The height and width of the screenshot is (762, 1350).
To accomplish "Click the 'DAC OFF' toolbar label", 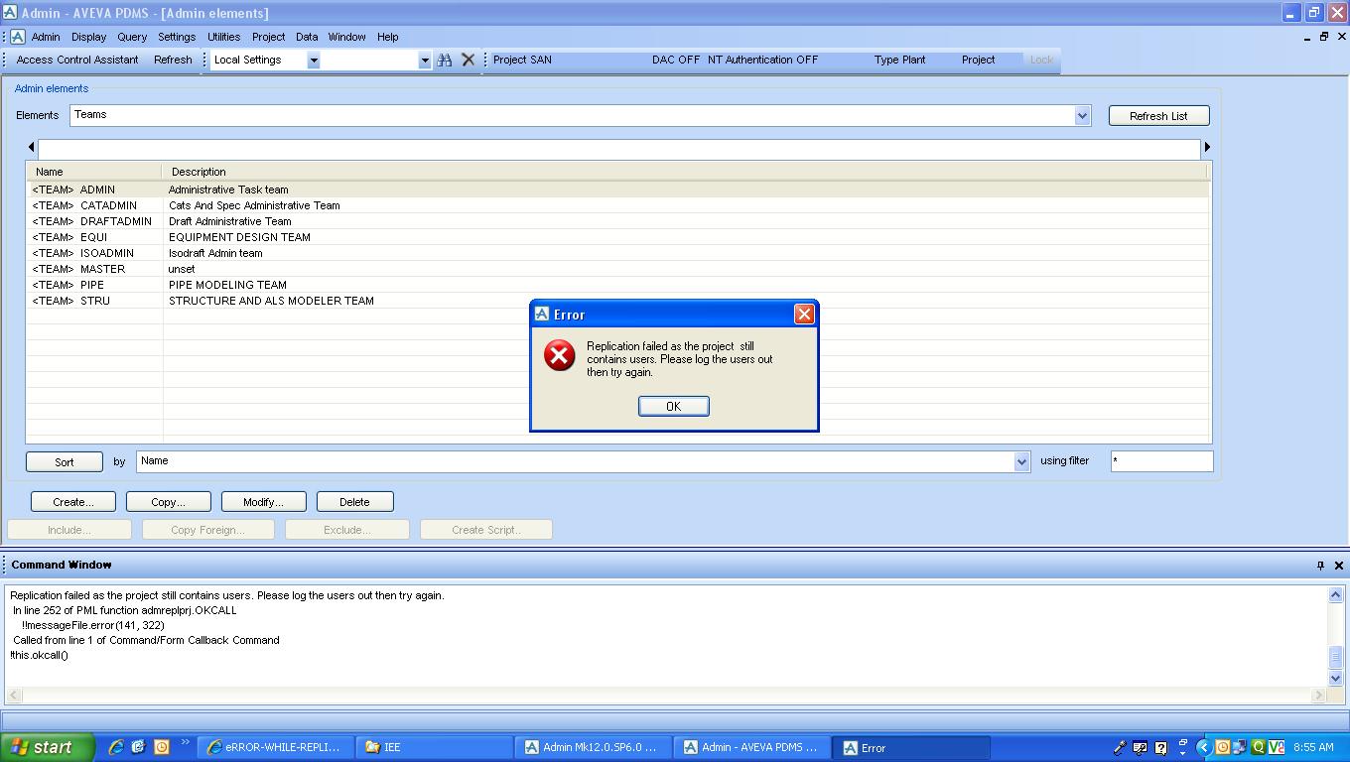I will coord(676,60).
